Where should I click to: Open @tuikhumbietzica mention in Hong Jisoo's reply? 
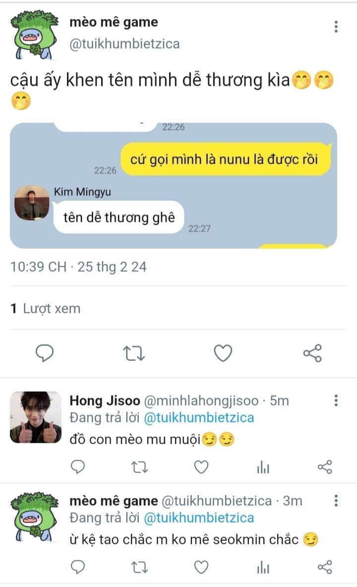198,418
